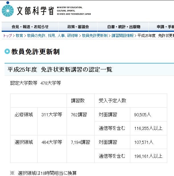Click the English ministry name text
The width and height of the screenshot is (174, 176).
tap(74, 11)
